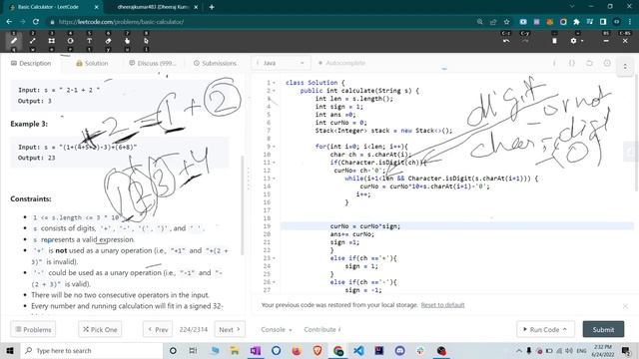
Task: Click the Run Code button
Action: [x=546, y=329]
